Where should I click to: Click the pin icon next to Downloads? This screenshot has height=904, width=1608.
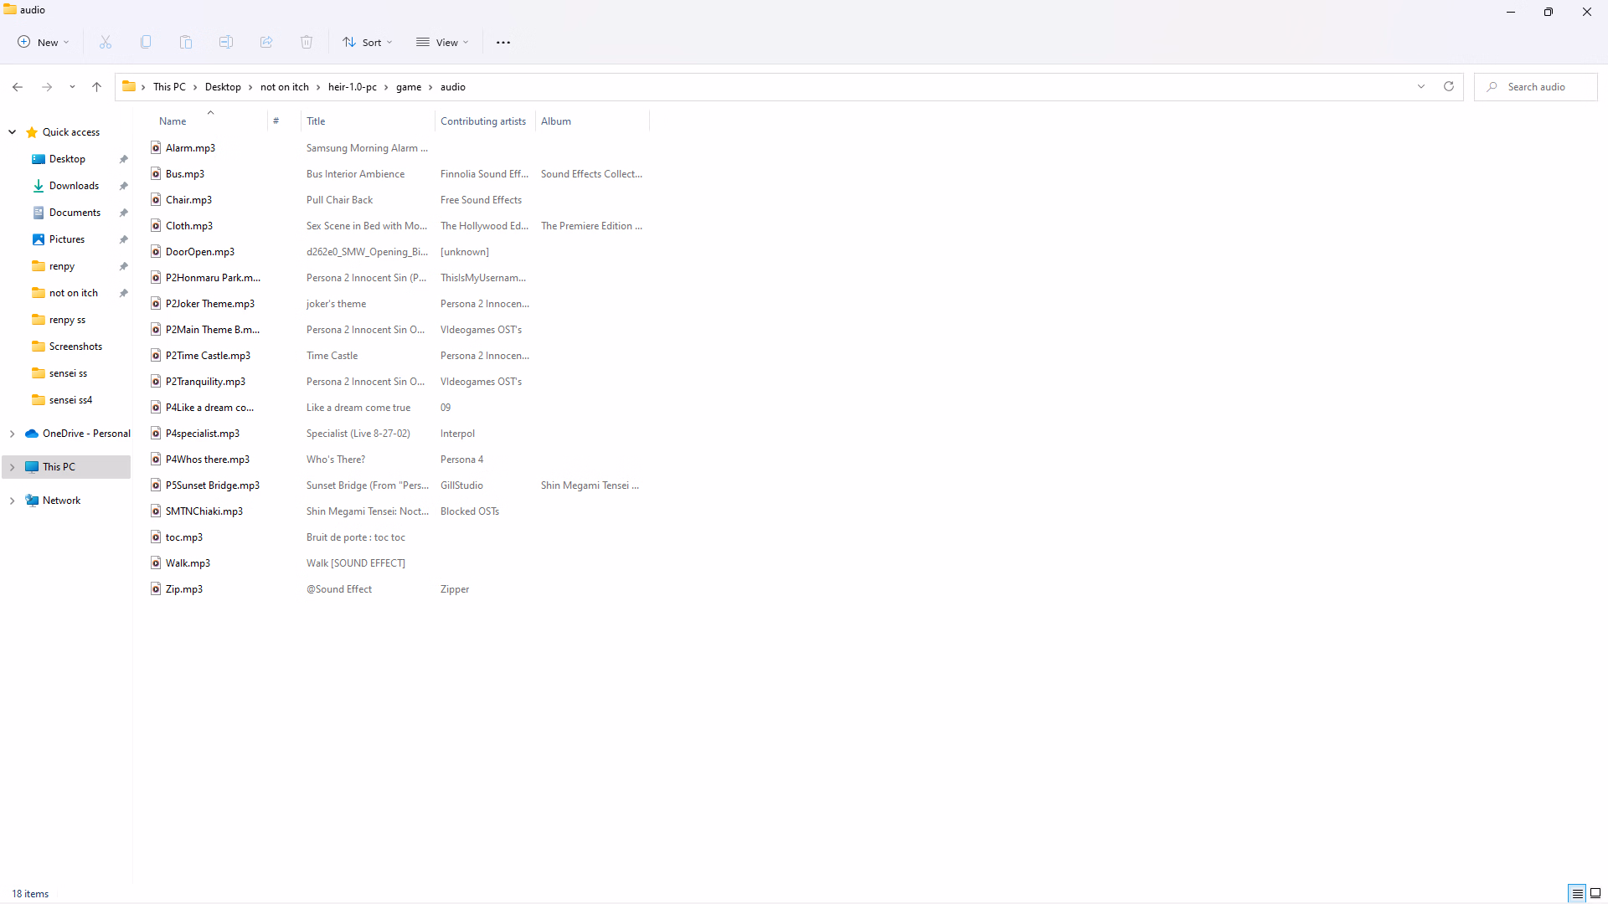[124, 186]
